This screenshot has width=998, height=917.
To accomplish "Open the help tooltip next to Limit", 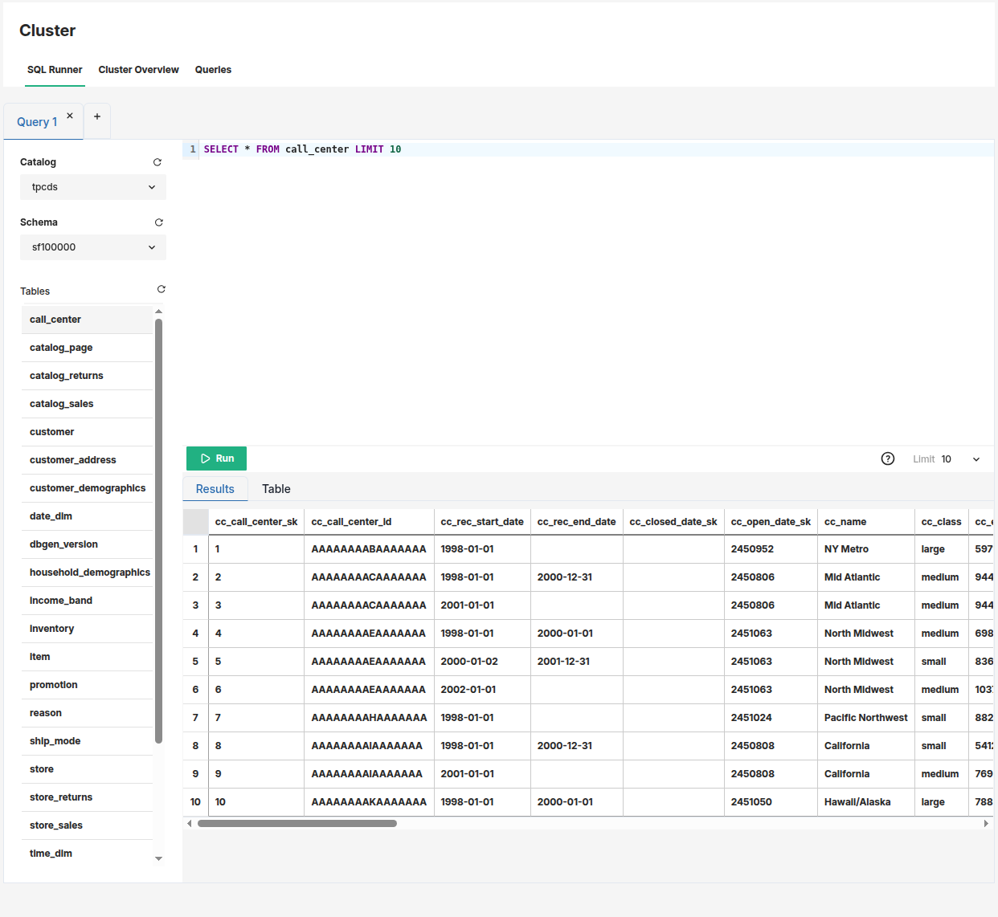I will click(888, 458).
